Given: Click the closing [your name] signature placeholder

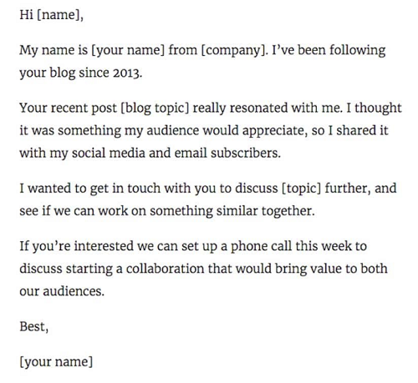Looking at the screenshot, I should point(56,362).
